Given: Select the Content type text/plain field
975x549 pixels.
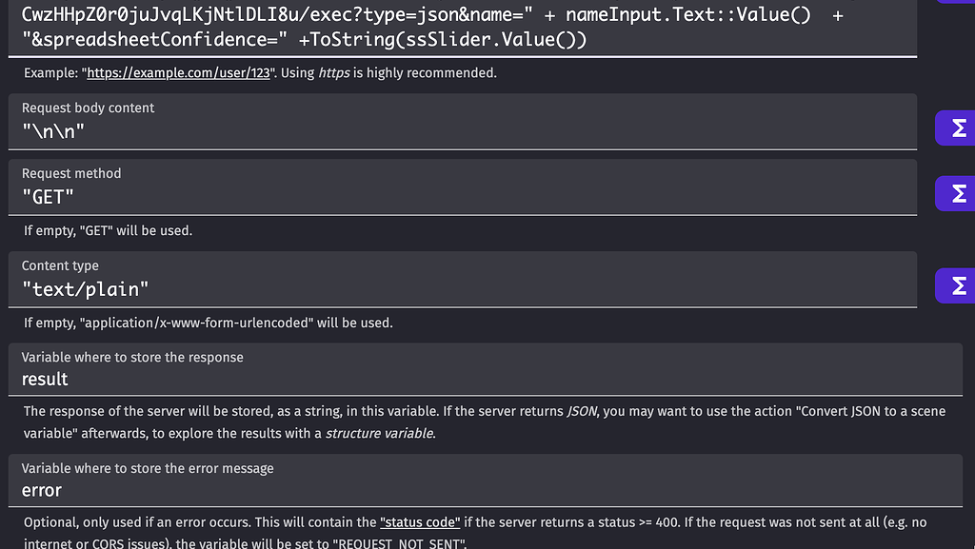Looking at the screenshot, I should [381, 289].
